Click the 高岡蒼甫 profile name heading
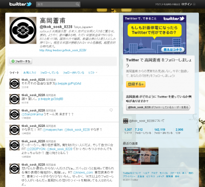 coord(52,21)
